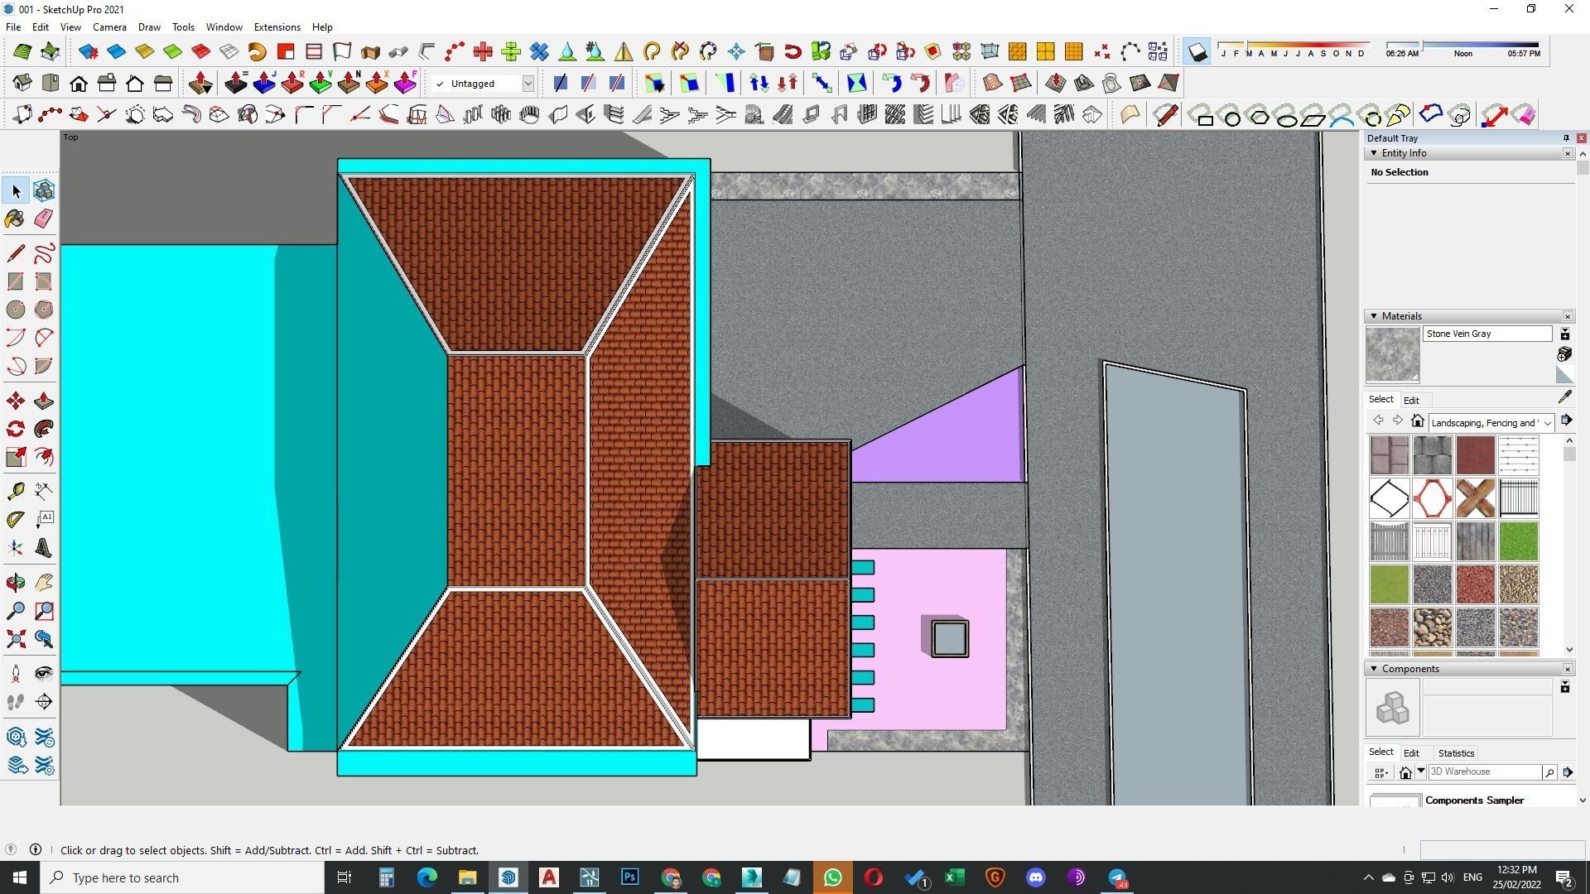The height and width of the screenshot is (894, 1590).
Task: Click the Windows taskbar Excel icon
Action: click(x=954, y=877)
